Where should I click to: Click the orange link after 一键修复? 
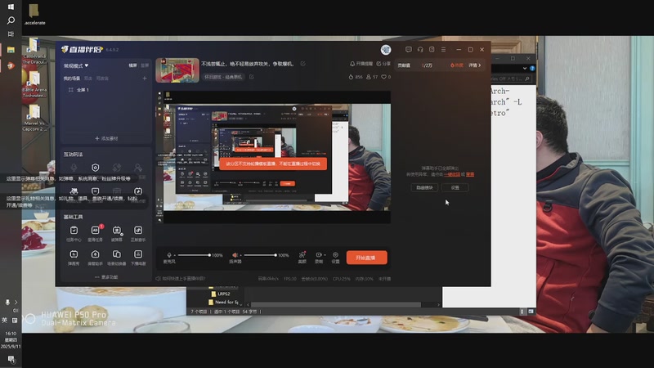pos(470,174)
